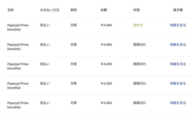
Task: Click the last row's 期限切れ status
Action: tap(139, 103)
